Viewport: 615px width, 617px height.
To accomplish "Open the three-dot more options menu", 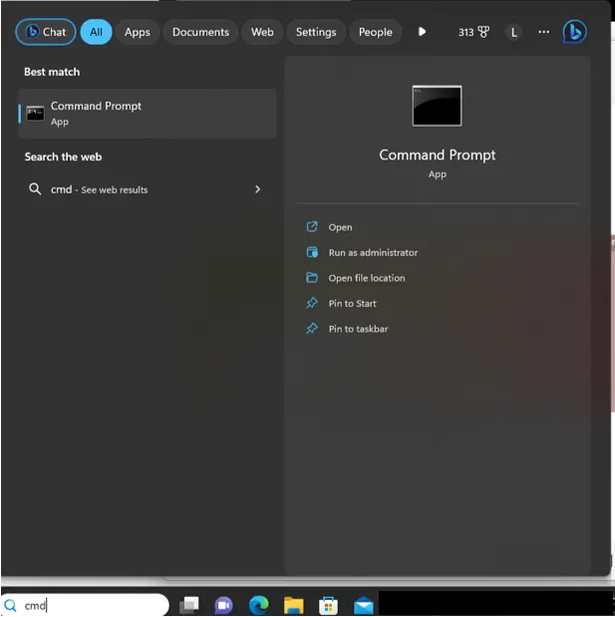I will [543, 32].
